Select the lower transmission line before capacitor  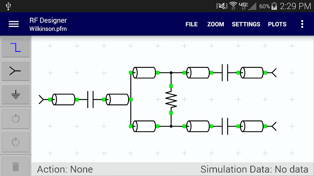[x=198, y=126]
